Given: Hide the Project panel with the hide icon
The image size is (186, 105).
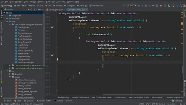Looking at the screenshot, I should pos(43,10).
